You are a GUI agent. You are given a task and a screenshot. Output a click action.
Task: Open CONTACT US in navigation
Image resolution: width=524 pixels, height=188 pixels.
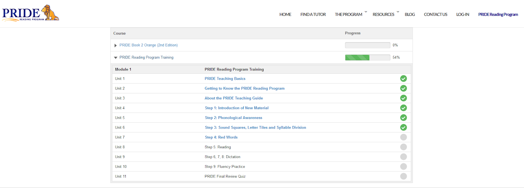(436, 14)
